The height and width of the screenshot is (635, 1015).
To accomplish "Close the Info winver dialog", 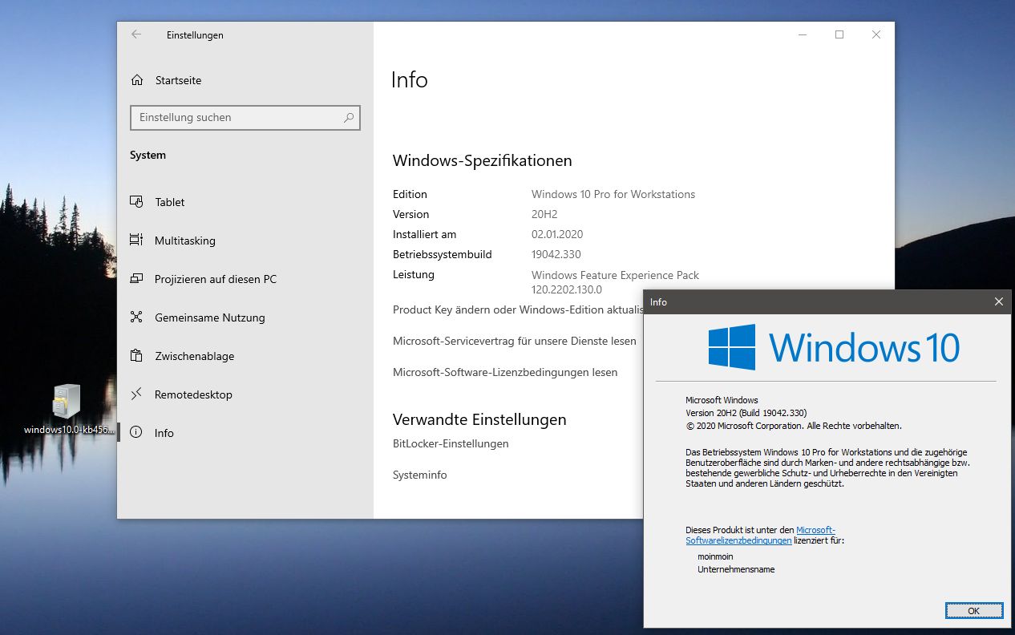I will tap(998, 301).
